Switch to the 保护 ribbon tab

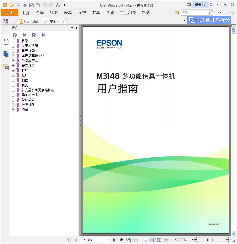pos(82,13)
